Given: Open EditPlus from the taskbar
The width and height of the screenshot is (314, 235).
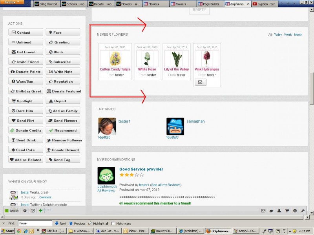Looking at the screenshot, I should coord(53,231).
